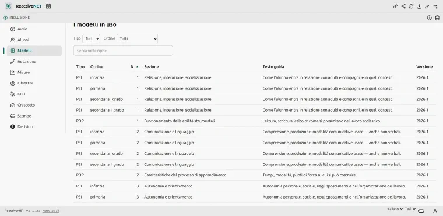Click 'secondaria II grado' in row numbered 1

point(107,110)
